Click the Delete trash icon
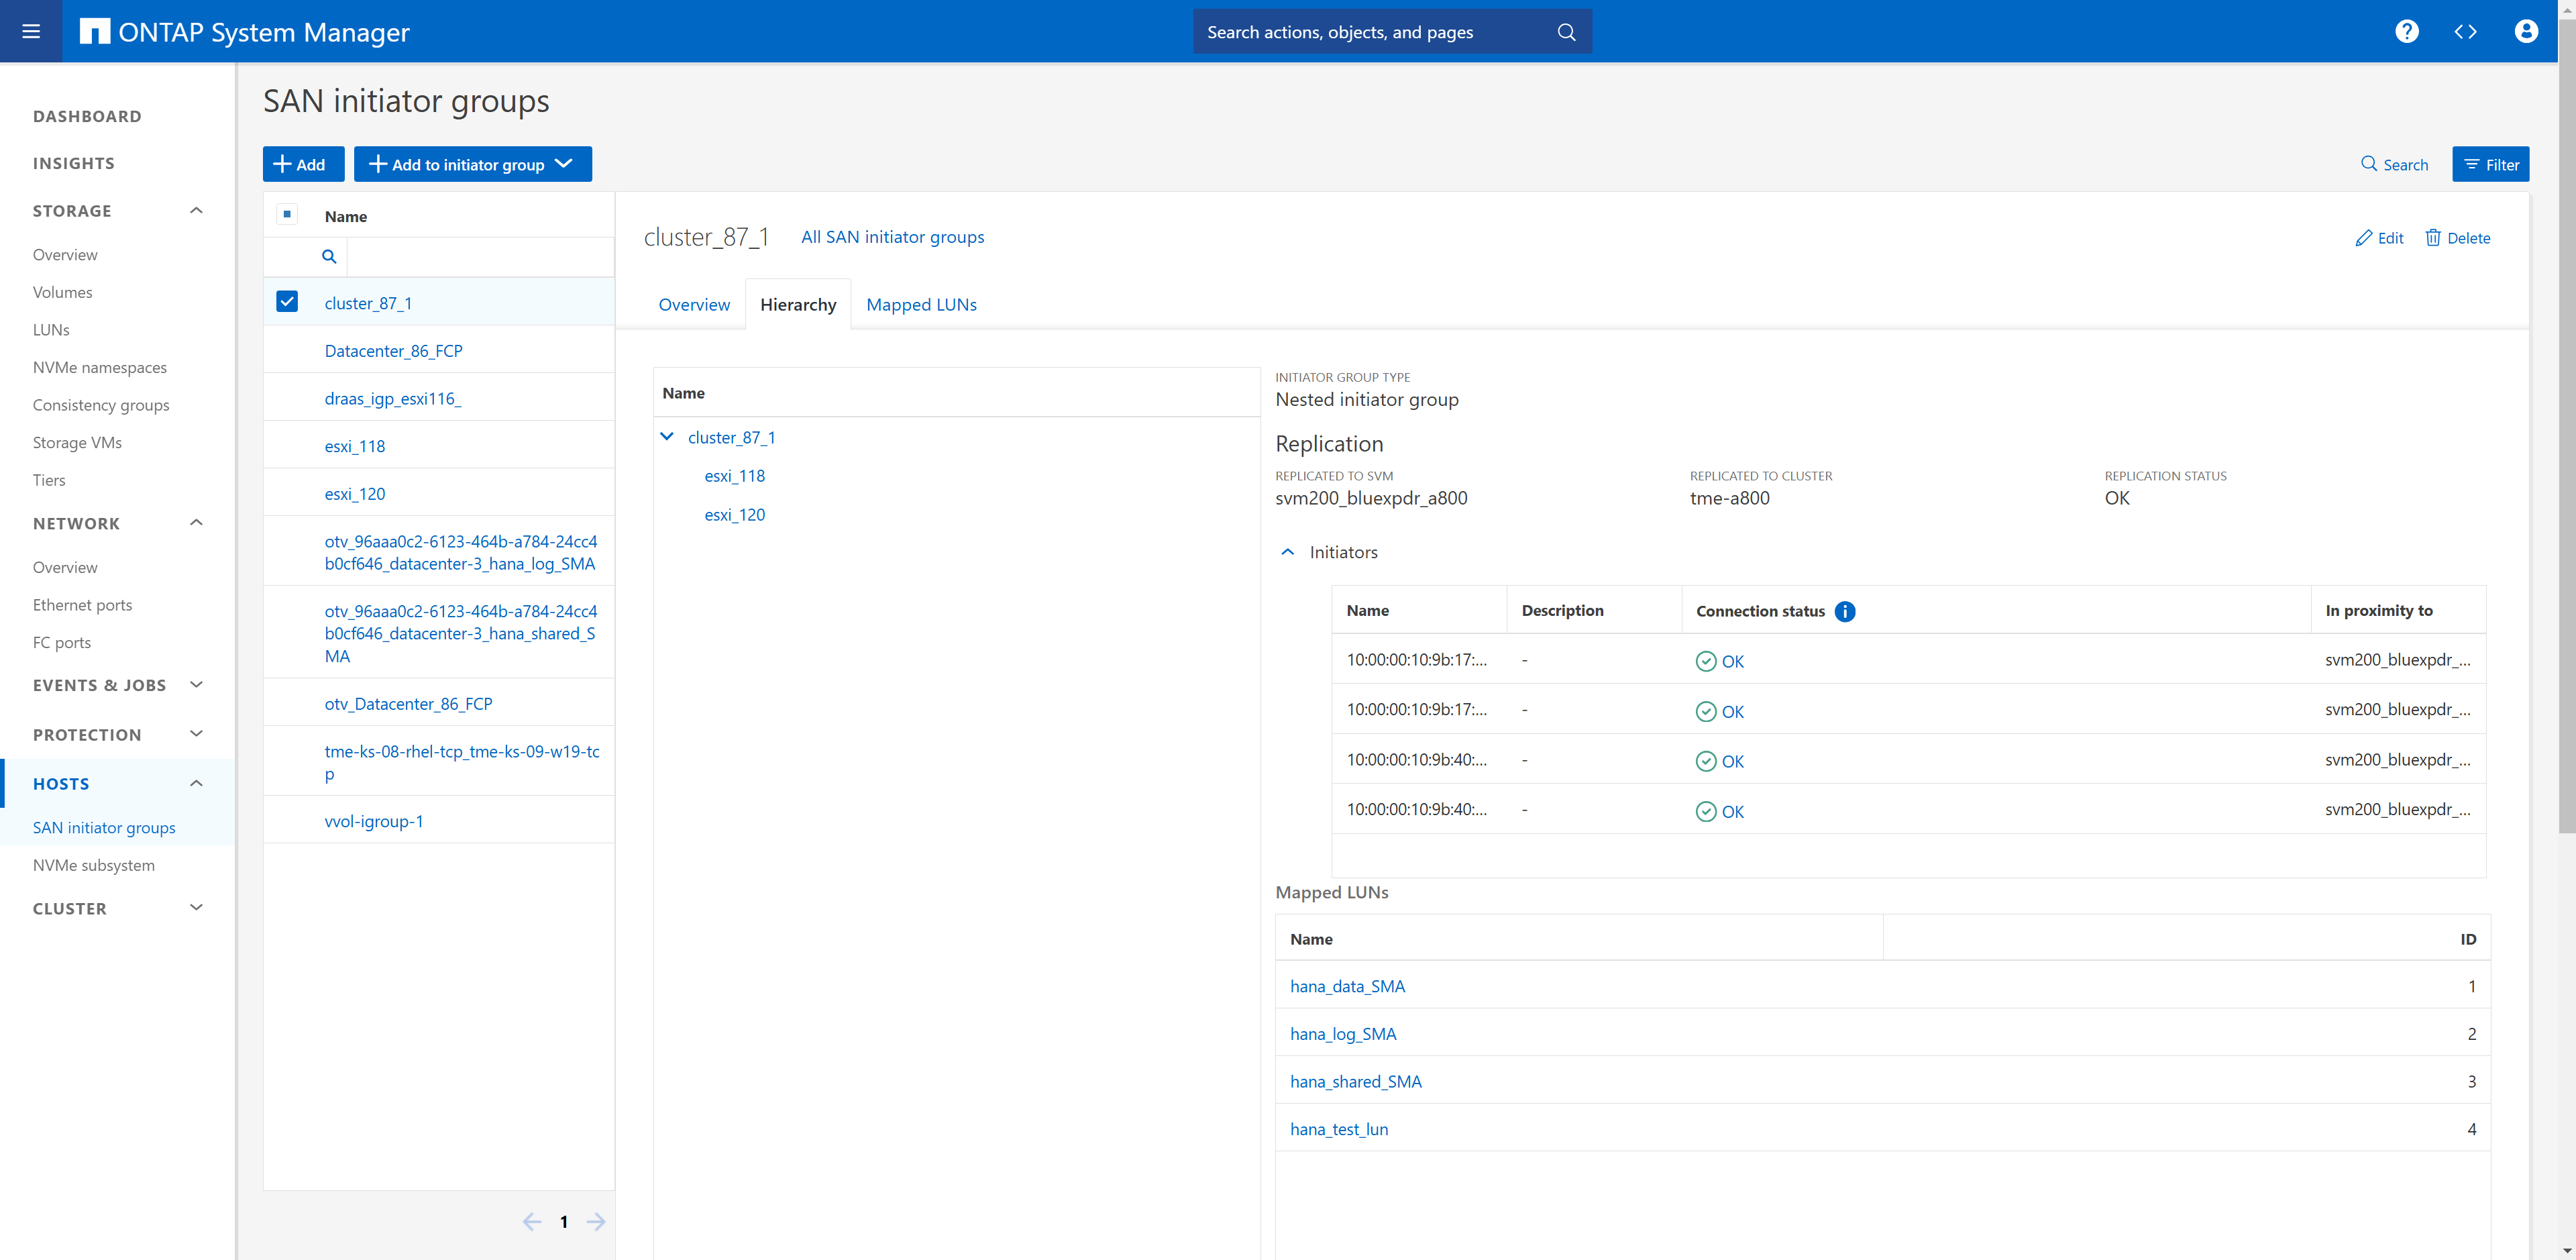 point(2433,238)
